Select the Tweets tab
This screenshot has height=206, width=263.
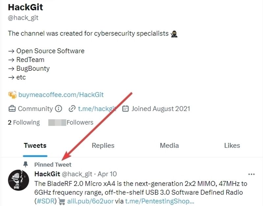(35, 145)
